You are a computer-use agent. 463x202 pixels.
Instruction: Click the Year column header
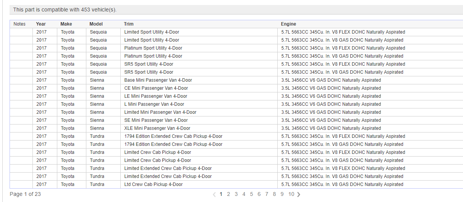pyautogui.click(x=41, y=24)
